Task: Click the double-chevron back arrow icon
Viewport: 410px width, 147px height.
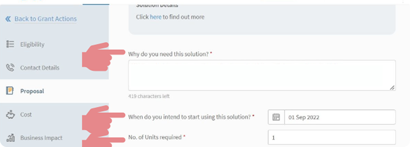Action: click(8, 19)
